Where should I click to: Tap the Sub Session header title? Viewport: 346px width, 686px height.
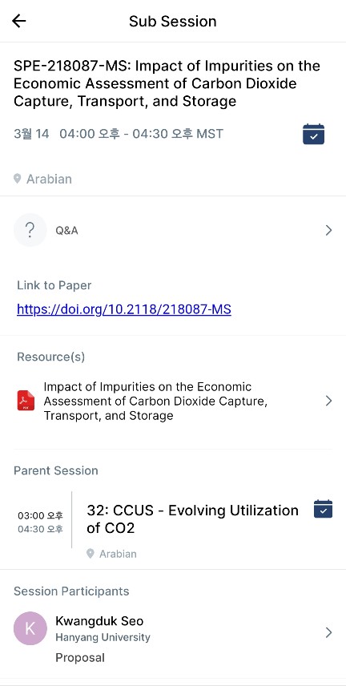point(173,22)
